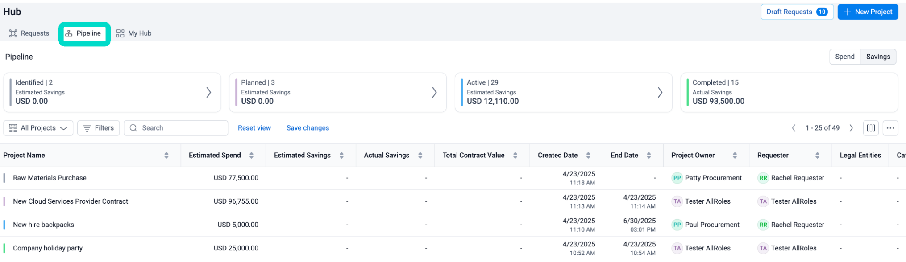This screenshot has width=906, height=262.
Task: Switch pipeline view to Savings
Action: point(878,57)
